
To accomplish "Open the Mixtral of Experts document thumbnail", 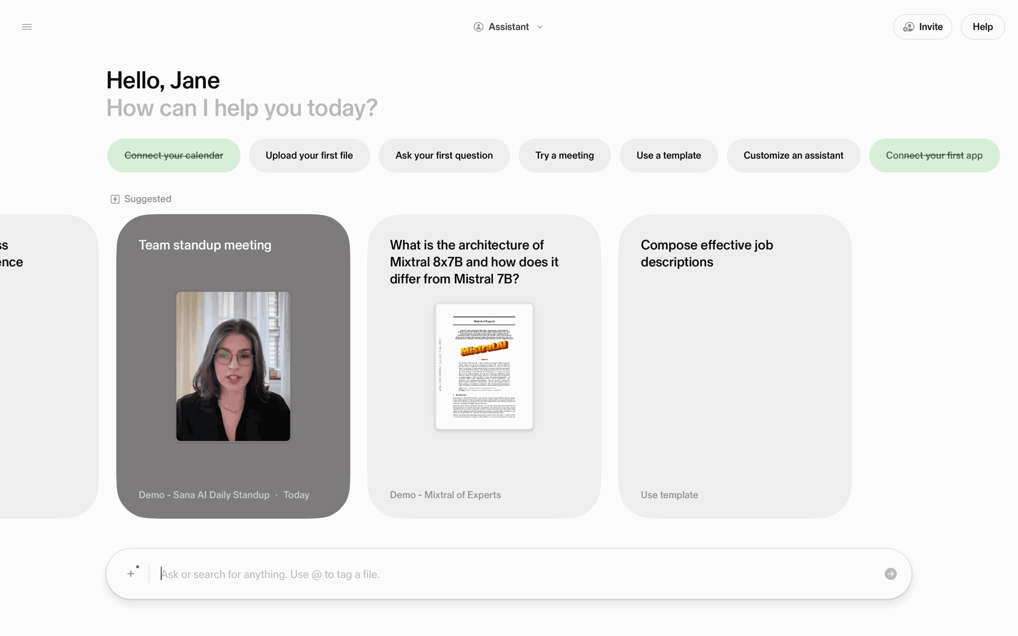I will (484, 366).
